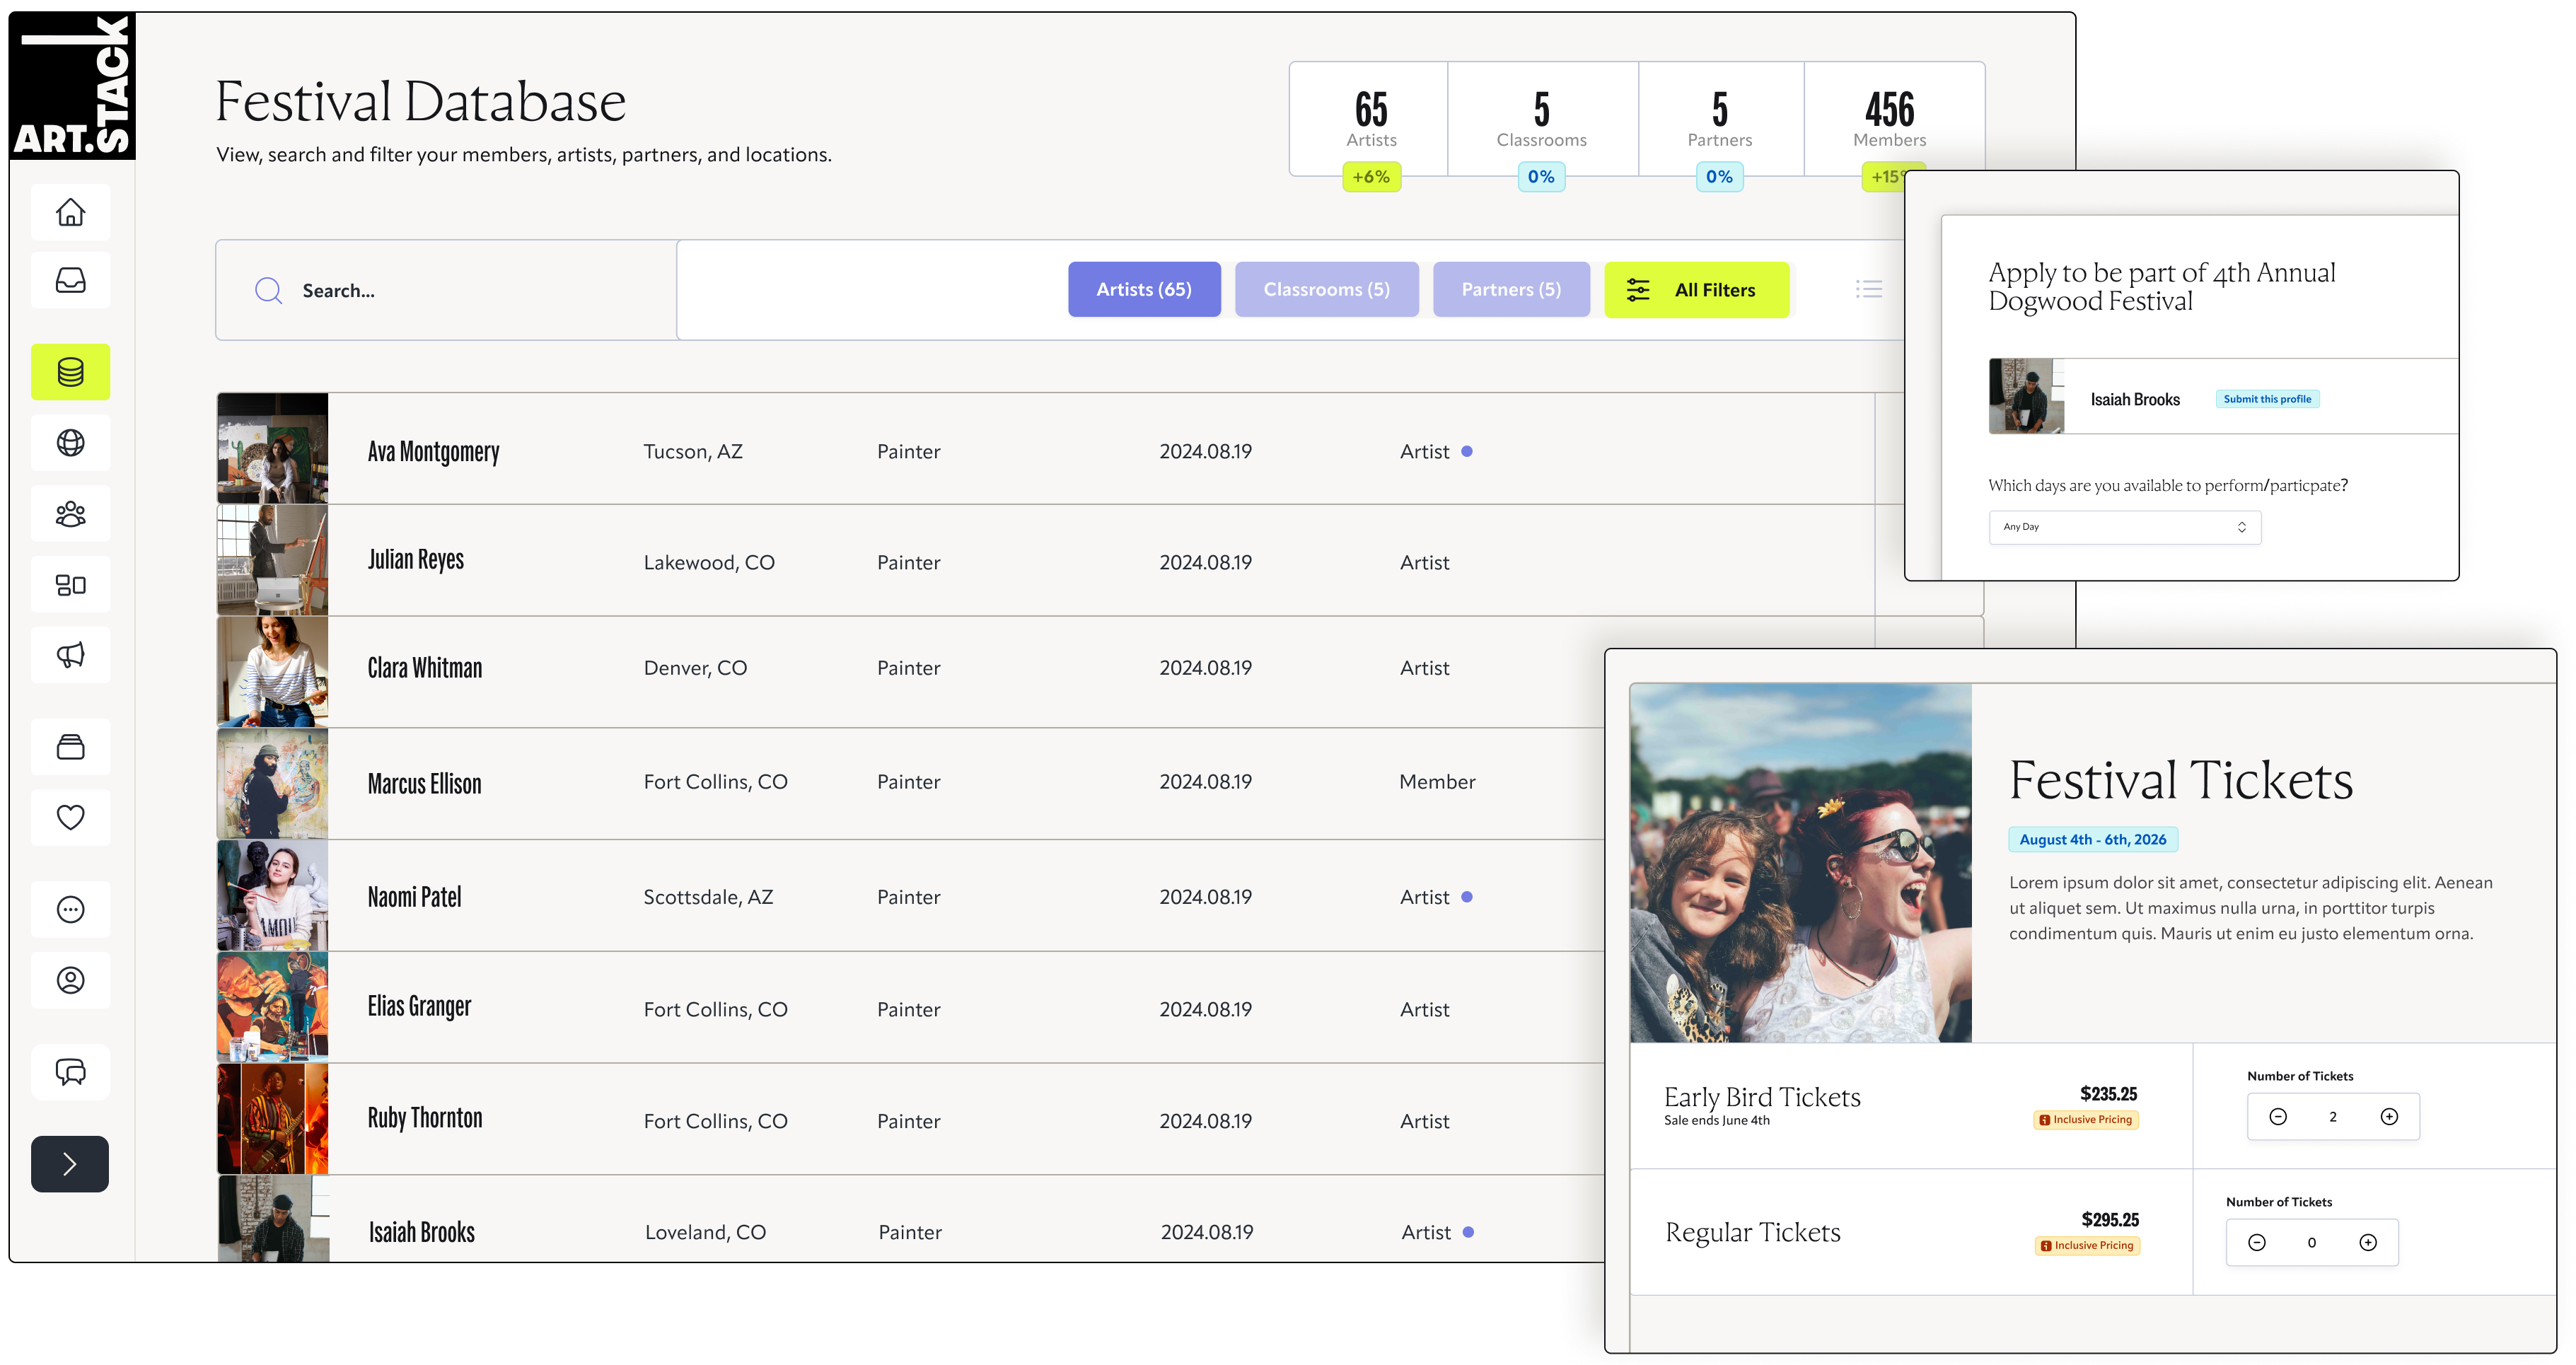Open Marcus Ellison's photo thumbnail
Screen dimensions: 2576x1365
click(x=273, y=783)
